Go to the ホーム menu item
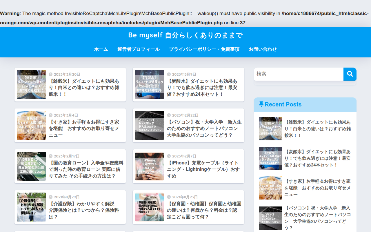Image resolution: width=371 pixels, height=232 pixels. coord(101,49)
